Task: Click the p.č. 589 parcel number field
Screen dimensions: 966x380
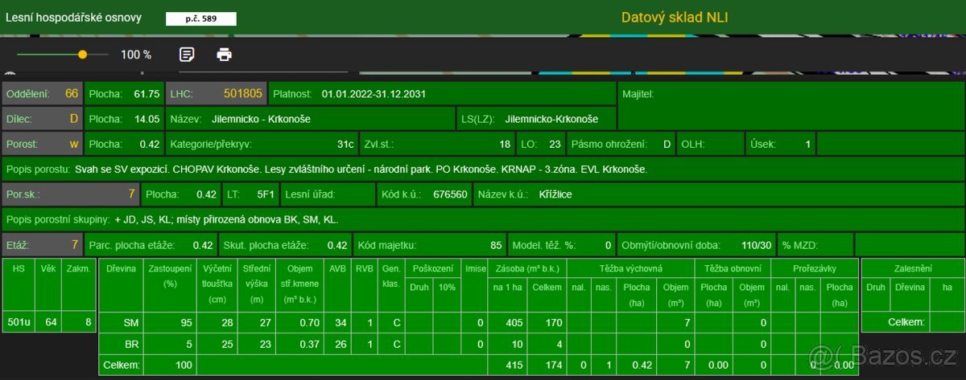Action: 200,18
